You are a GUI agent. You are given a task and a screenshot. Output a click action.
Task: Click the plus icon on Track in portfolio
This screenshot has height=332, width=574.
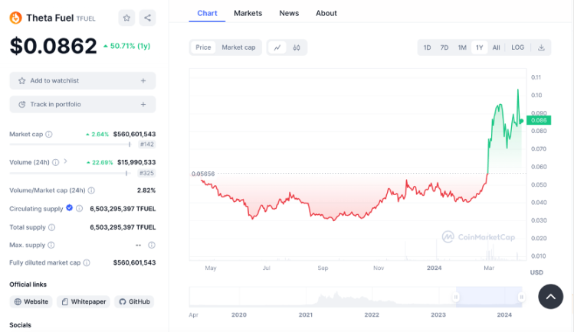143,105
